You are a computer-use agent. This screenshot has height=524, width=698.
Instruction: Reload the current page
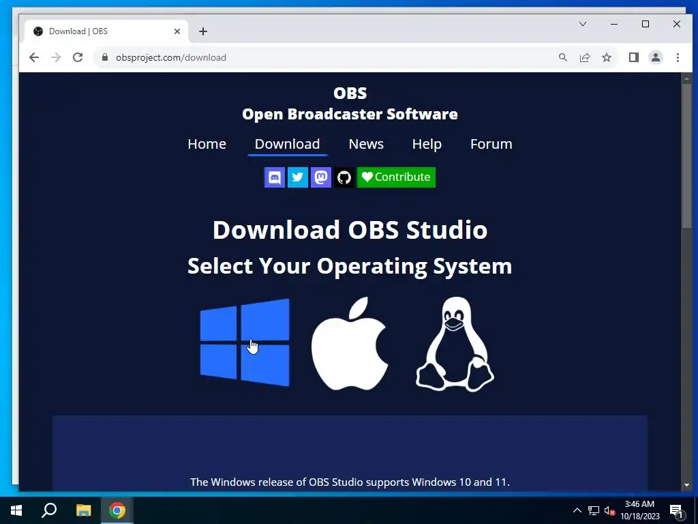[78, 57]
